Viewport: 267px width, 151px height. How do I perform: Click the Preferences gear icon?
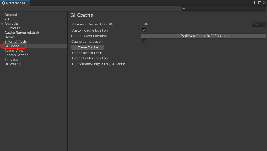tap(3, 3)
